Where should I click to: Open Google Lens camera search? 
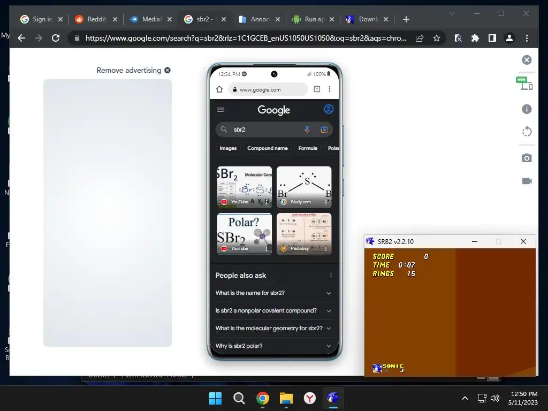pos(324,130)
